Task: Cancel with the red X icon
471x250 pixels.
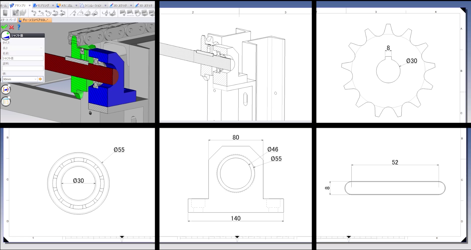Action: pyautogui.click(x=12, y=27)
